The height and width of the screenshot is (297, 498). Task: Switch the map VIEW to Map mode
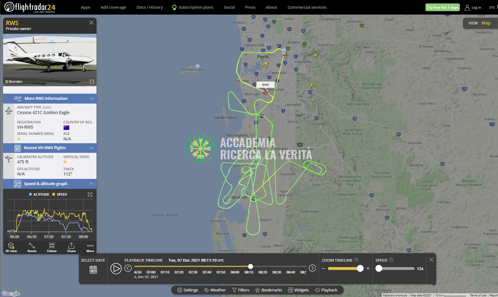point(486,23)
